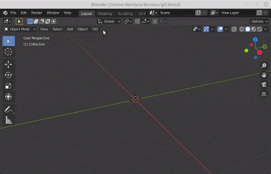The image size is (271, 174).
Task: Click the pan hand viewport icon
Action: (x=264, y=75)
